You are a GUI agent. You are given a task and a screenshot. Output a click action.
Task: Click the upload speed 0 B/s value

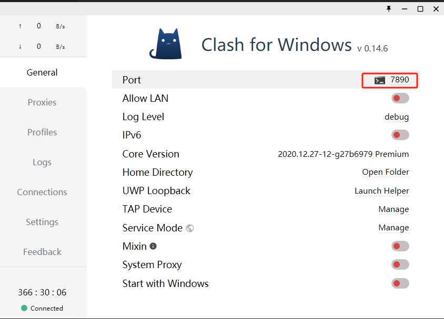pos(51,26)
